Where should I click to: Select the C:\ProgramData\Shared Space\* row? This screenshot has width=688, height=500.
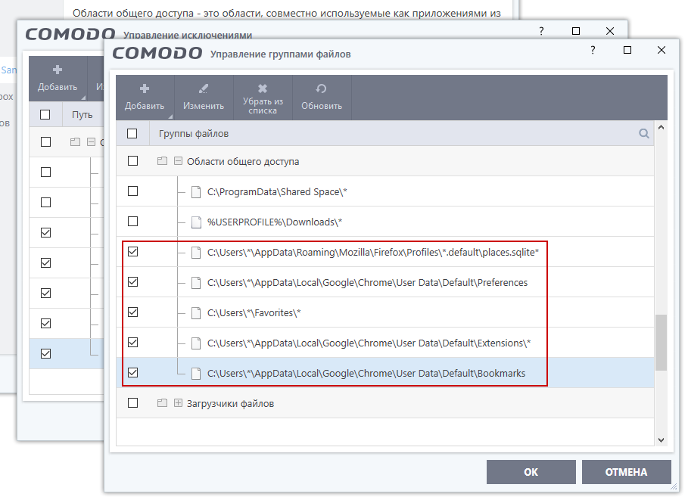(385, 191)
